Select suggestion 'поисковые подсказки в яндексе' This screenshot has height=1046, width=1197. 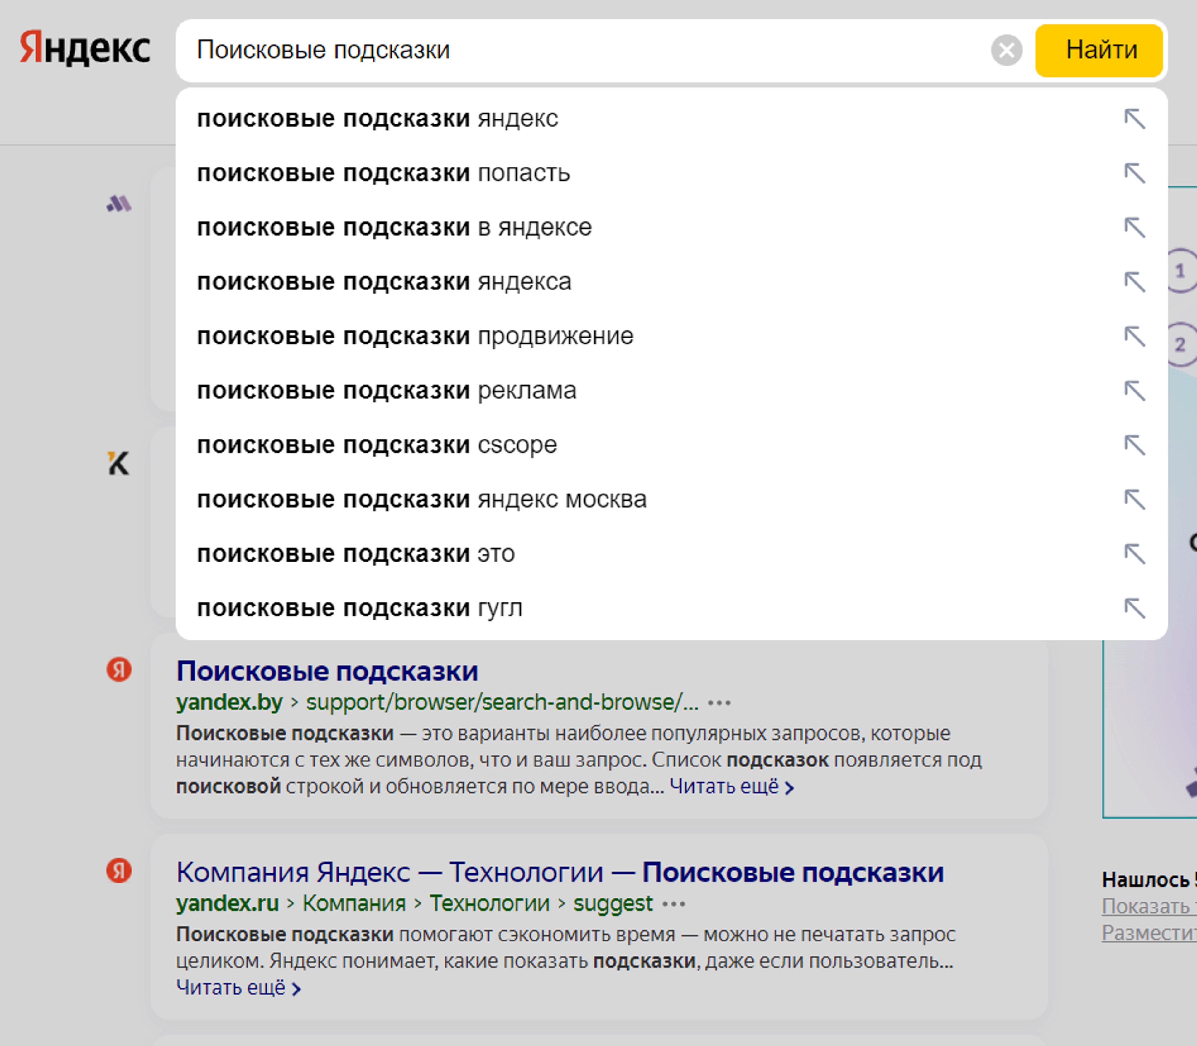[394, 228]
